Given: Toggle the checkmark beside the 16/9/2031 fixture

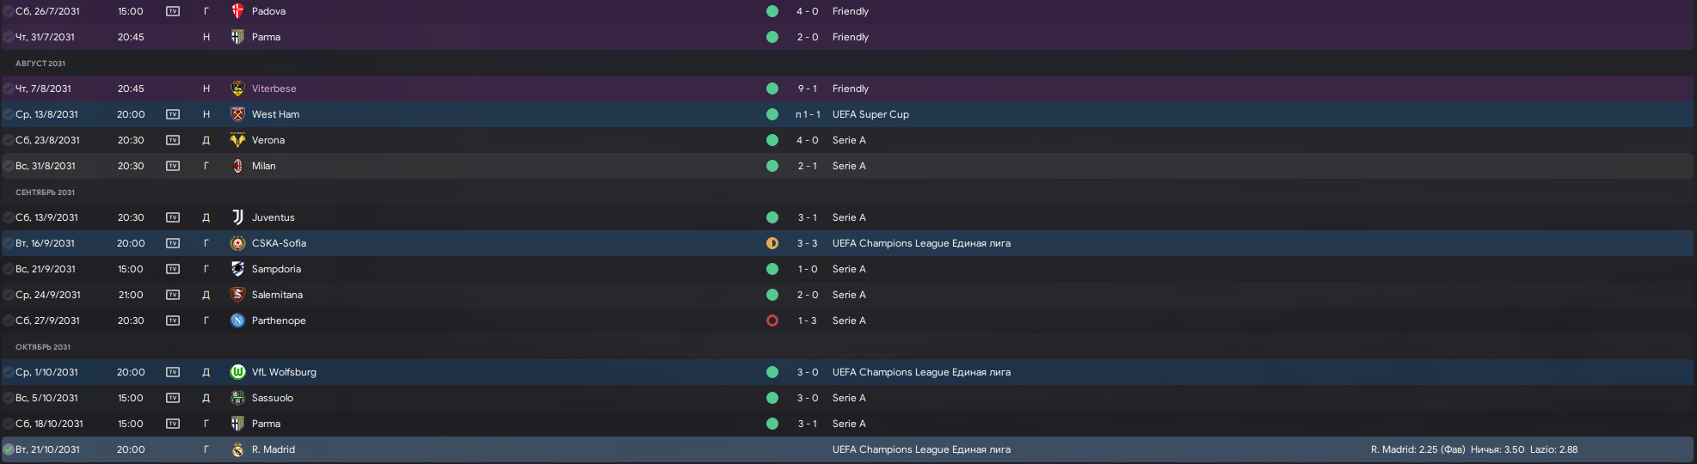Looking at the screenshot, I should [9, 243].
